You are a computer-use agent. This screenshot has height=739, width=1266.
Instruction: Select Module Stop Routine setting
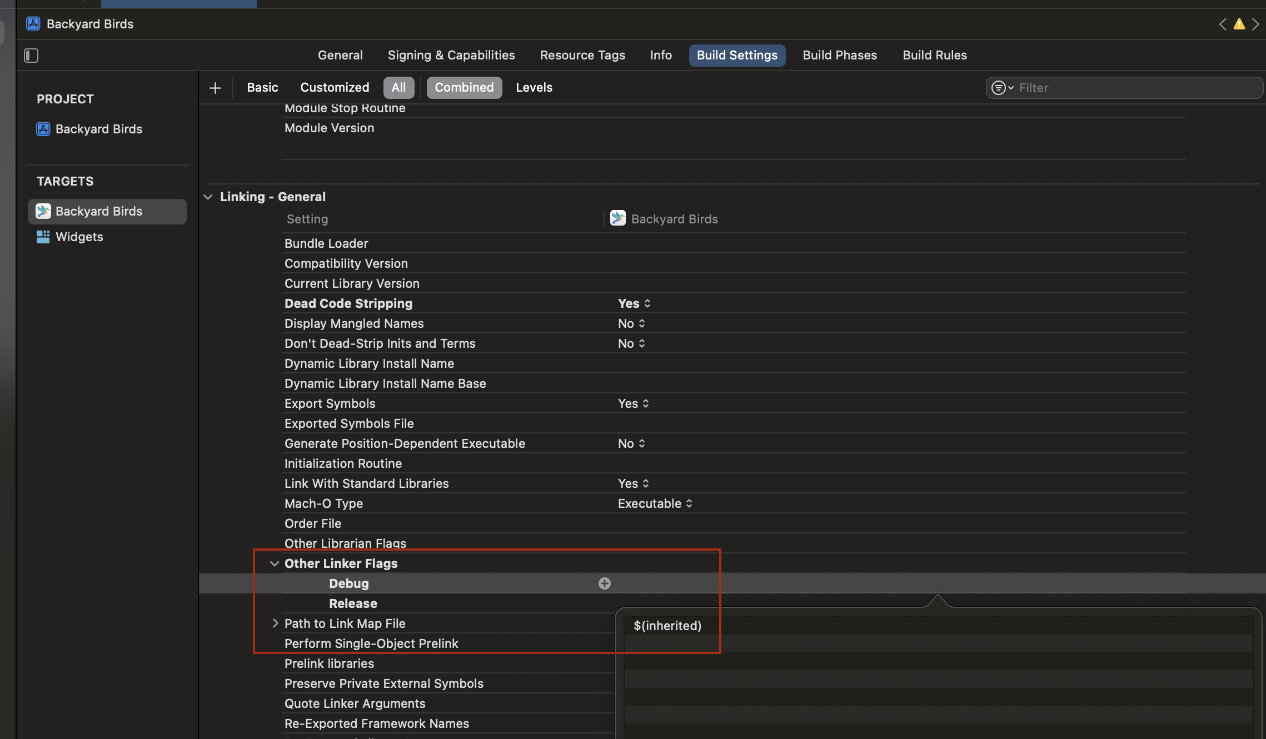[345, 108]
